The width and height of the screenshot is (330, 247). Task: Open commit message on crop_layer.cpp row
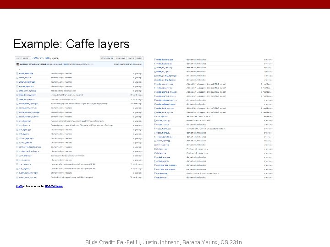click(73, 165)
